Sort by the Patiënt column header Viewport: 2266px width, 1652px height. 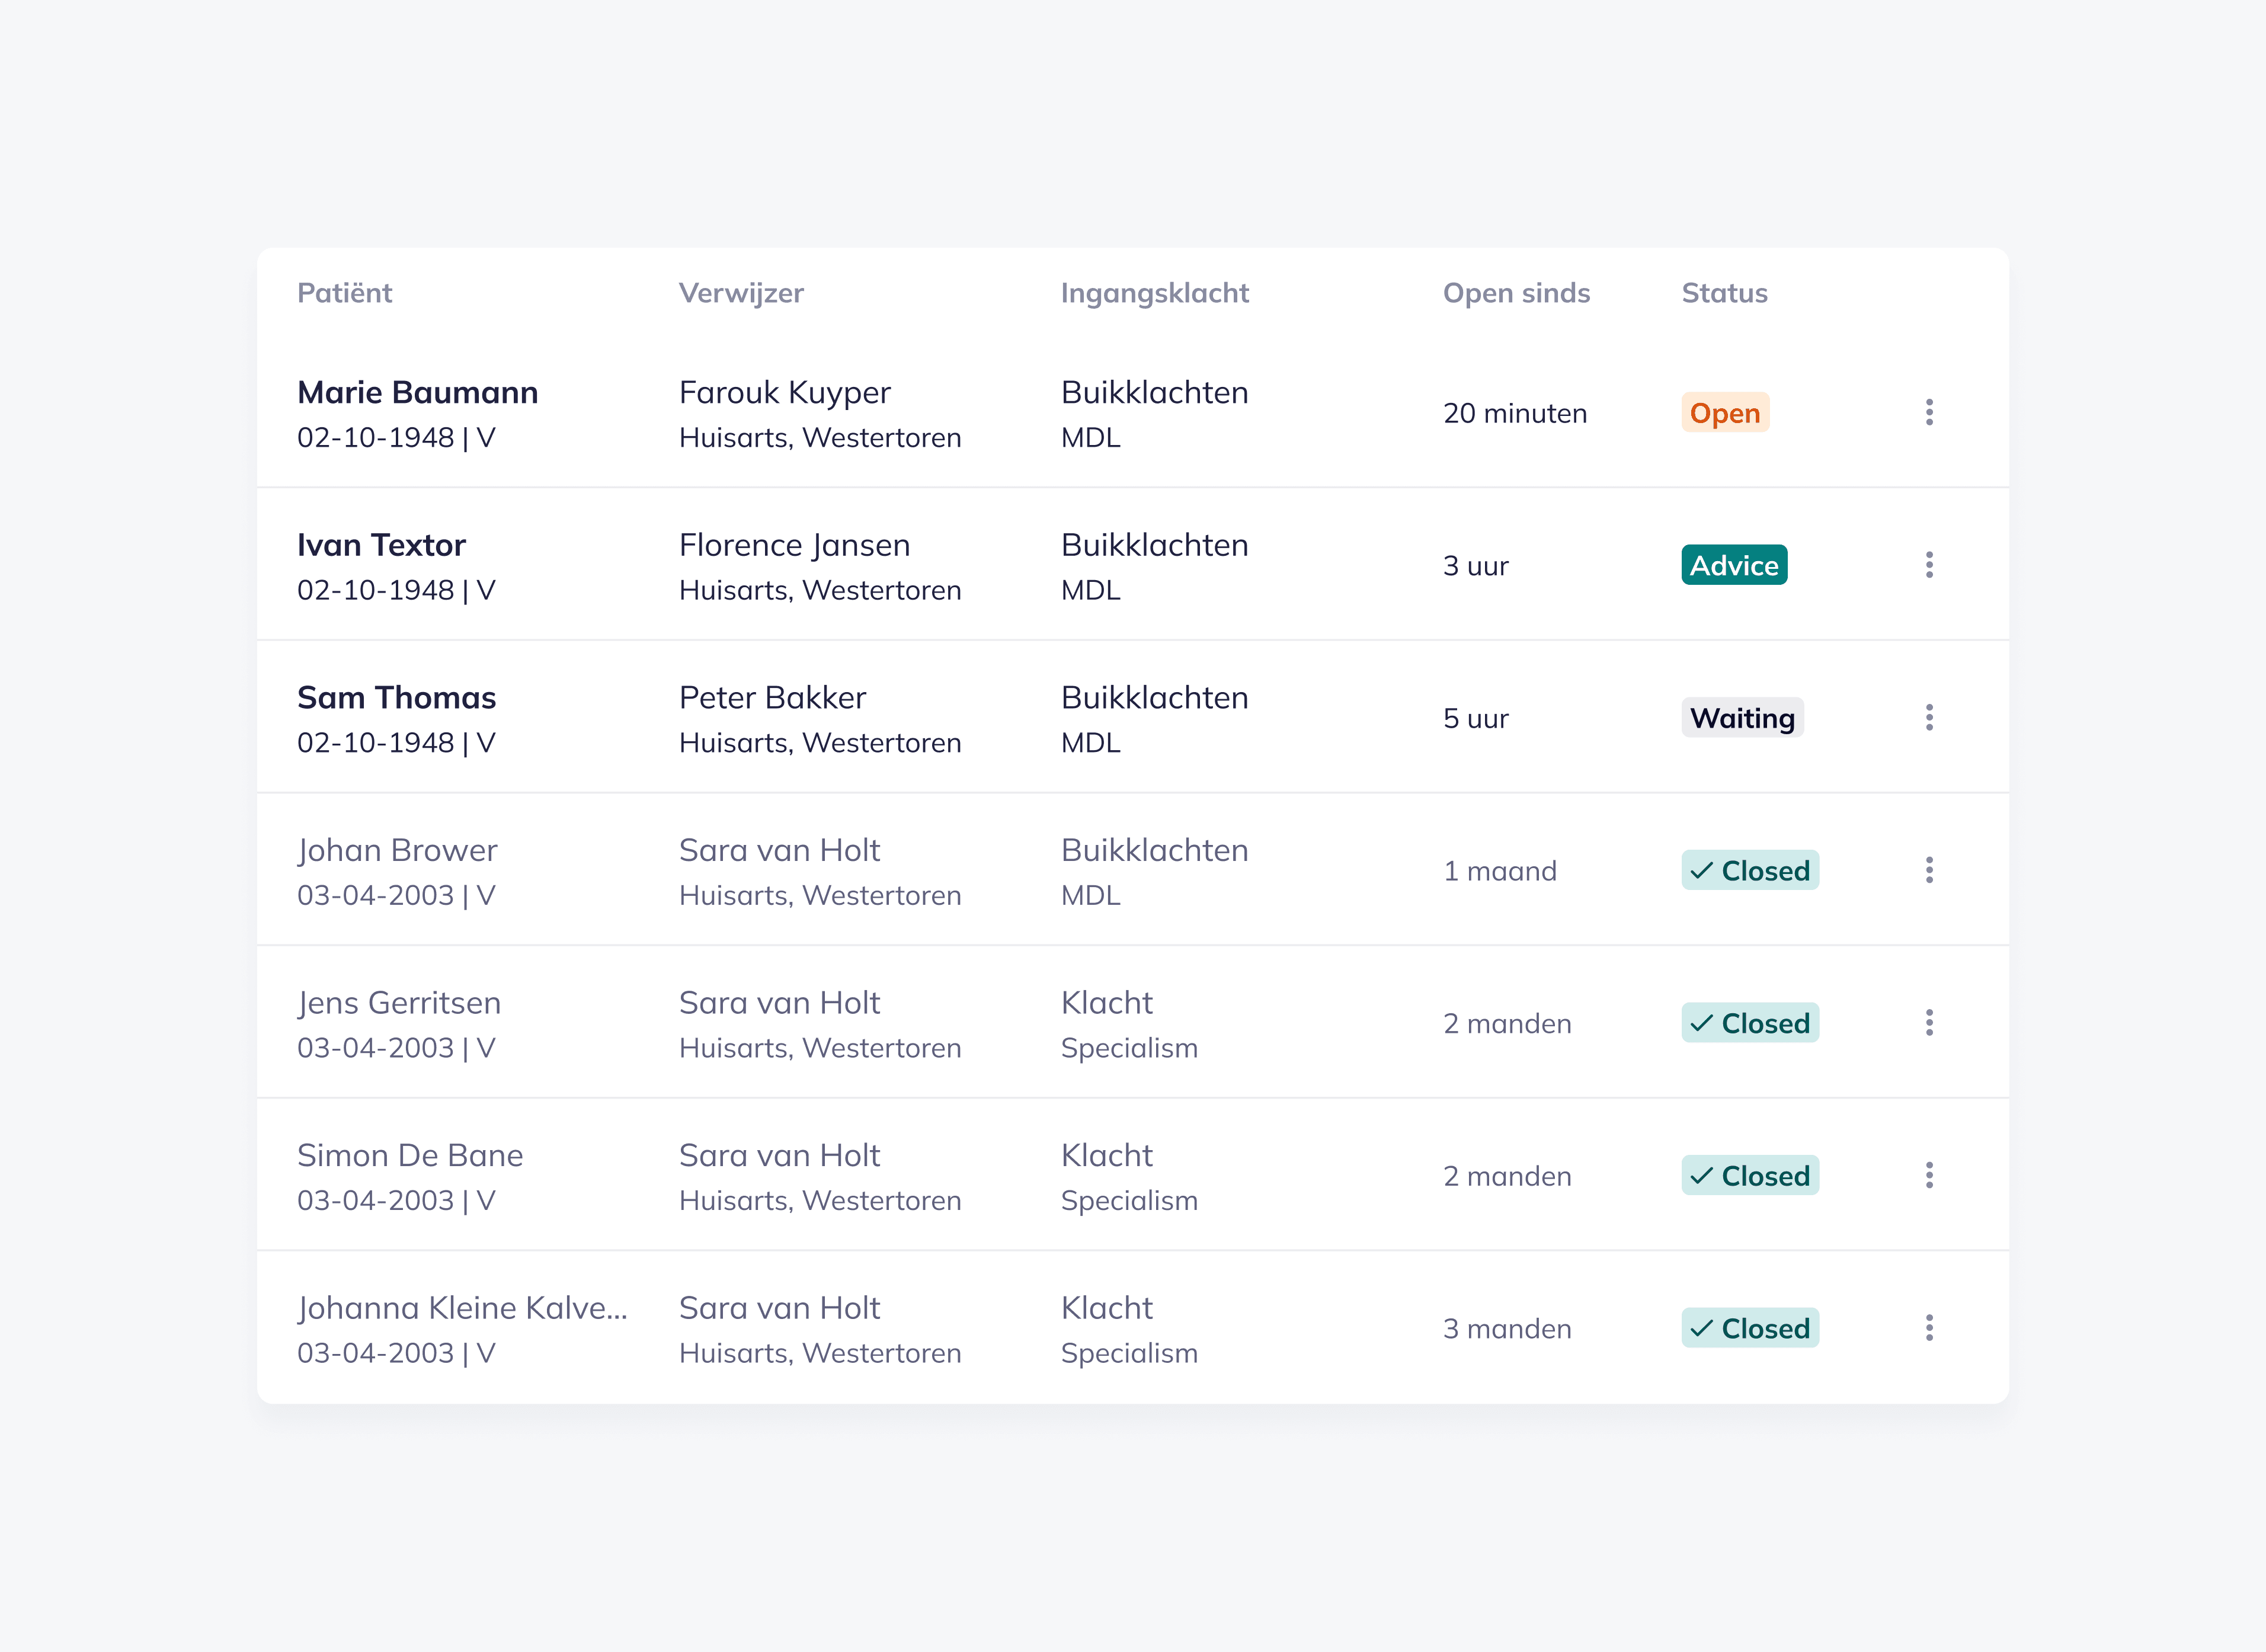point(344,293)
